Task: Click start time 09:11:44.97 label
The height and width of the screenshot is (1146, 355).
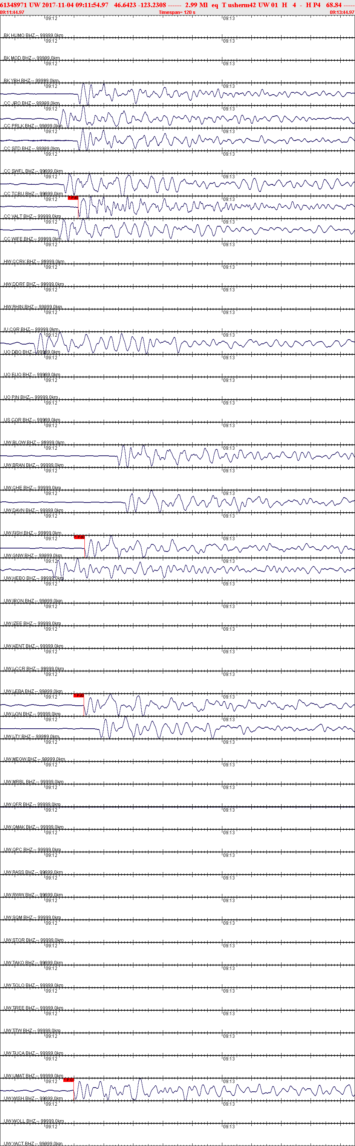Action: pos(12,12)
